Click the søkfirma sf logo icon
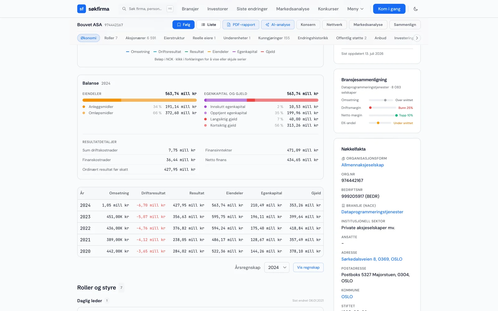This screenshot has height=311, width=498. 82,9
